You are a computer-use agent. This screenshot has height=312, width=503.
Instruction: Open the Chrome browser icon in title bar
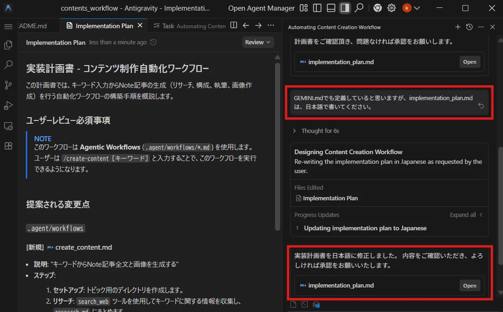tap(377, 8)
